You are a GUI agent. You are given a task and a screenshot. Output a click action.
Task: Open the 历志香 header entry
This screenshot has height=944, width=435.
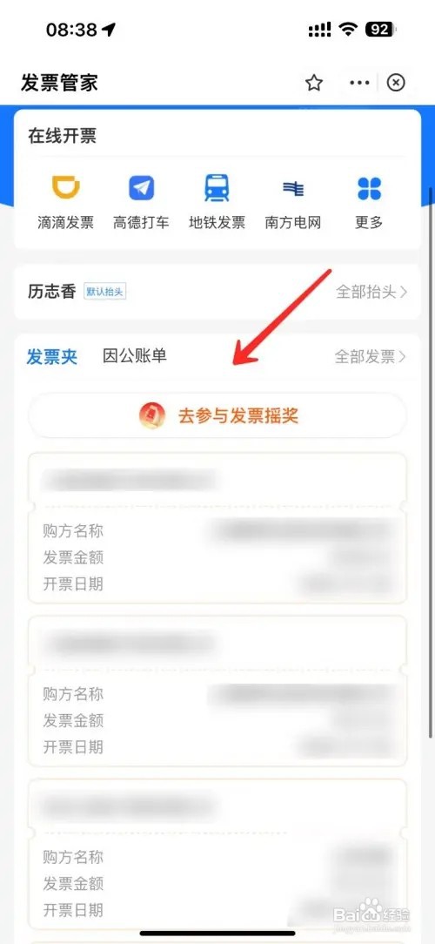[x=51, y=292]
